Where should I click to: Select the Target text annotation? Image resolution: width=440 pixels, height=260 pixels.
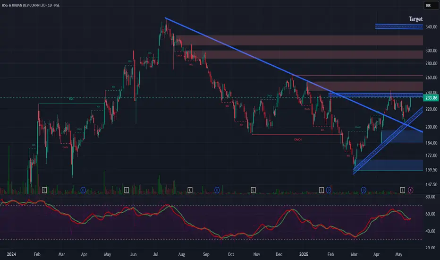click(x=415, y=19)
